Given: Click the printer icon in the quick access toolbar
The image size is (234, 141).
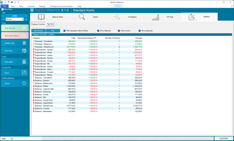Looking at the screenshot, I should click(12, 2).
